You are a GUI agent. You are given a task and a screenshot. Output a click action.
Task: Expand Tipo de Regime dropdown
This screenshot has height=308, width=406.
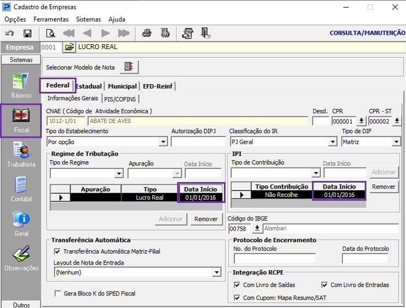119,173
